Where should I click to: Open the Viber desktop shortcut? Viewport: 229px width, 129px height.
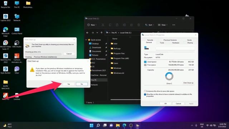[x=17, y=70]
